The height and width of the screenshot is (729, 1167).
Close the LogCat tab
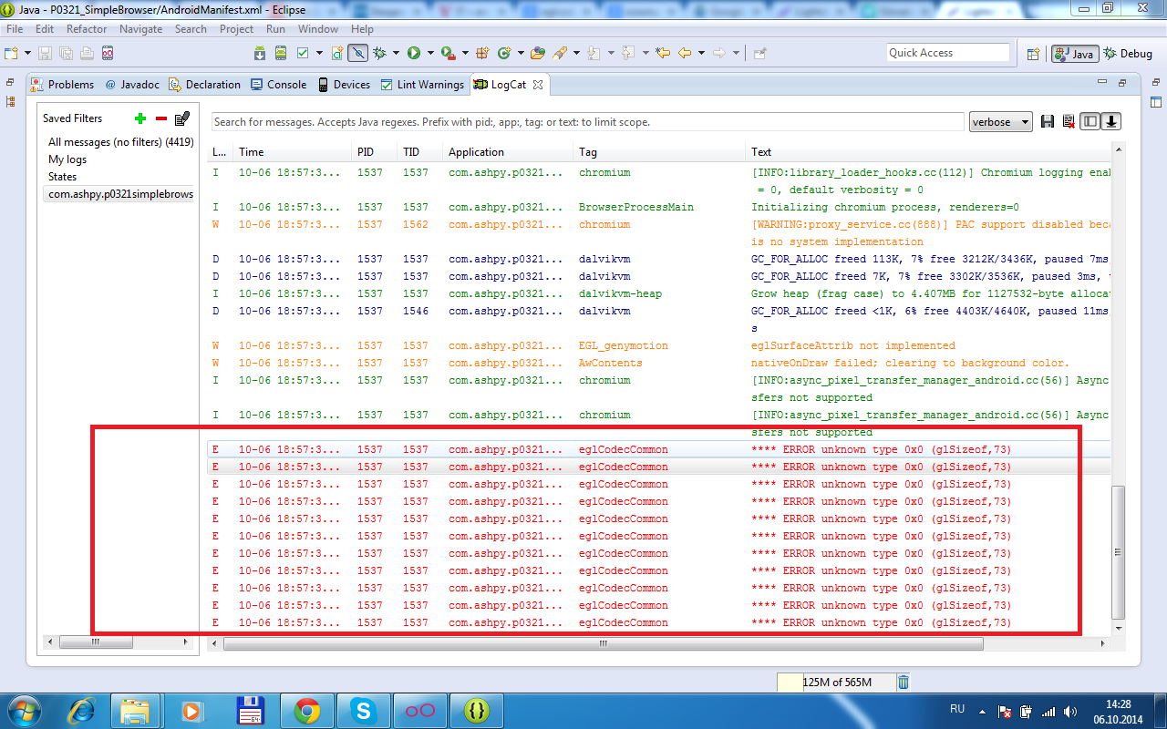(x=538, y=85)
